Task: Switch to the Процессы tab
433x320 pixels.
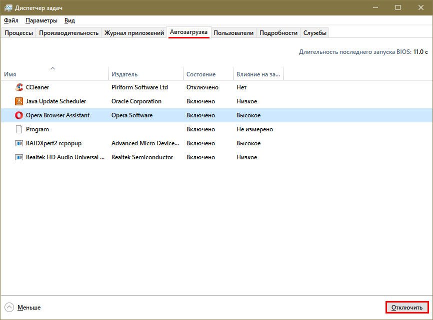Action: [18, 33]
